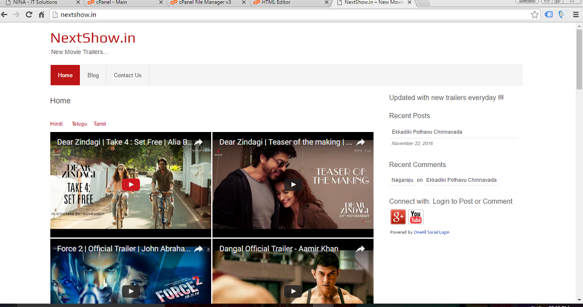Open the Chrome hamburger menu

575,15
